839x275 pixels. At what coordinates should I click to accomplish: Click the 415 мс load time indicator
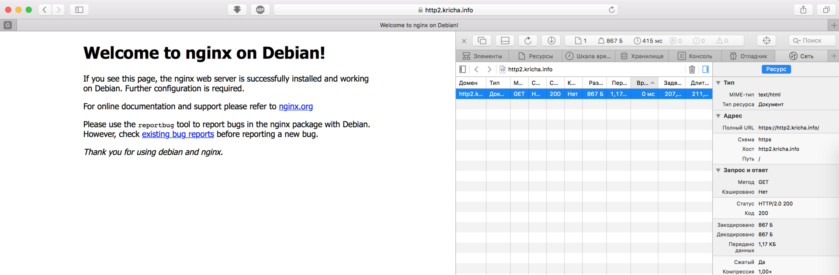click(x=648, y=41)
